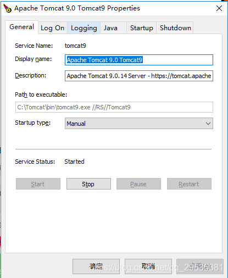Screen dimensions: 228x278
Task: Click the Description label
Action: coord(31,75)
